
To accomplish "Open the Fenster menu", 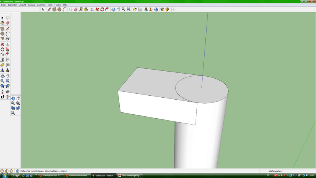I will pos(58,5).
